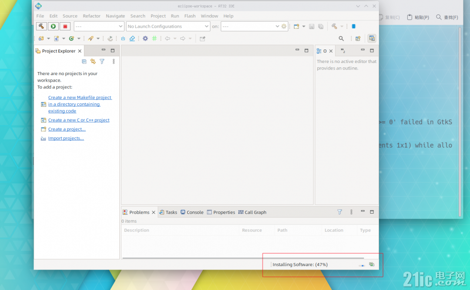This screenshot has height=290, width=470.
Task: Click the Problems view filter funnel icon
Action: (339, 212)
